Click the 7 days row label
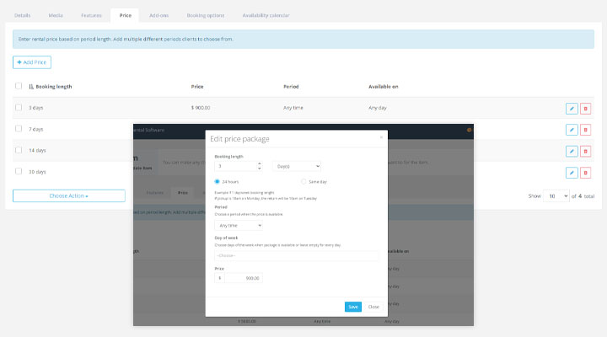 click(35, 129)
